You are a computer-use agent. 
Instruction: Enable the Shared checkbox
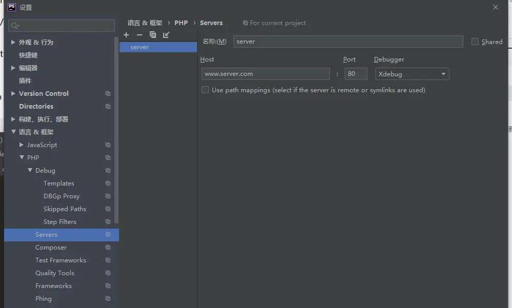[475, 42]
